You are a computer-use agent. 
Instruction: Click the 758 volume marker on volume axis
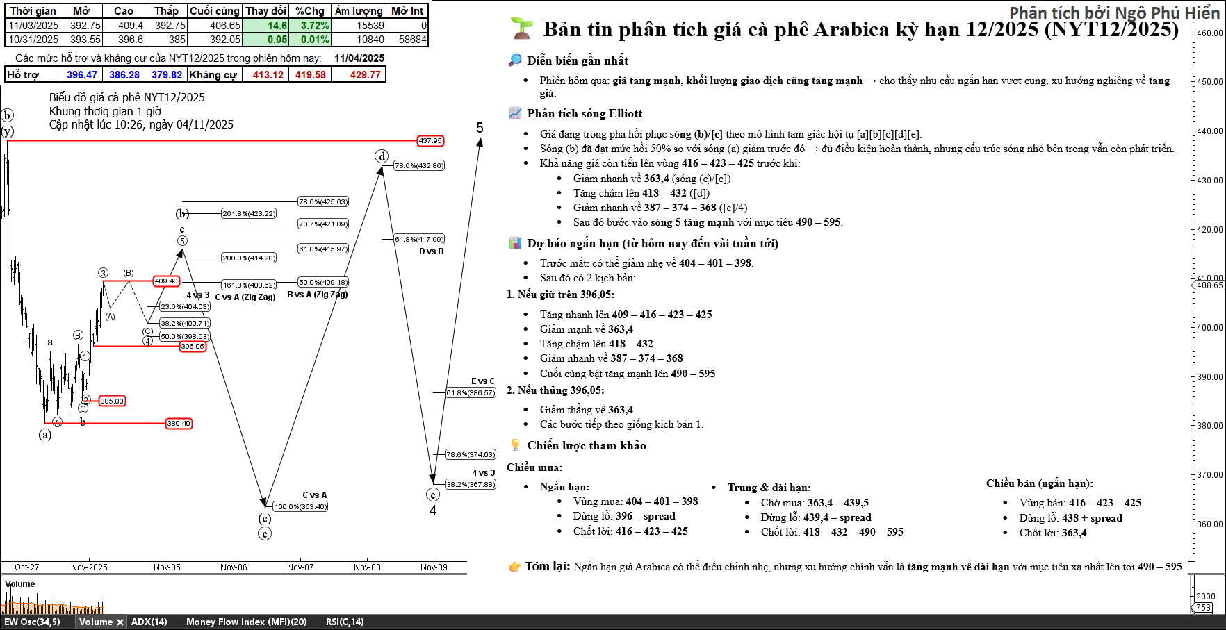[1203, 608]
